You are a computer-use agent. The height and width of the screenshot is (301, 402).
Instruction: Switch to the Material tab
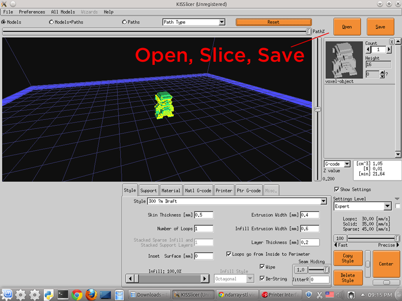click(171, 190)
